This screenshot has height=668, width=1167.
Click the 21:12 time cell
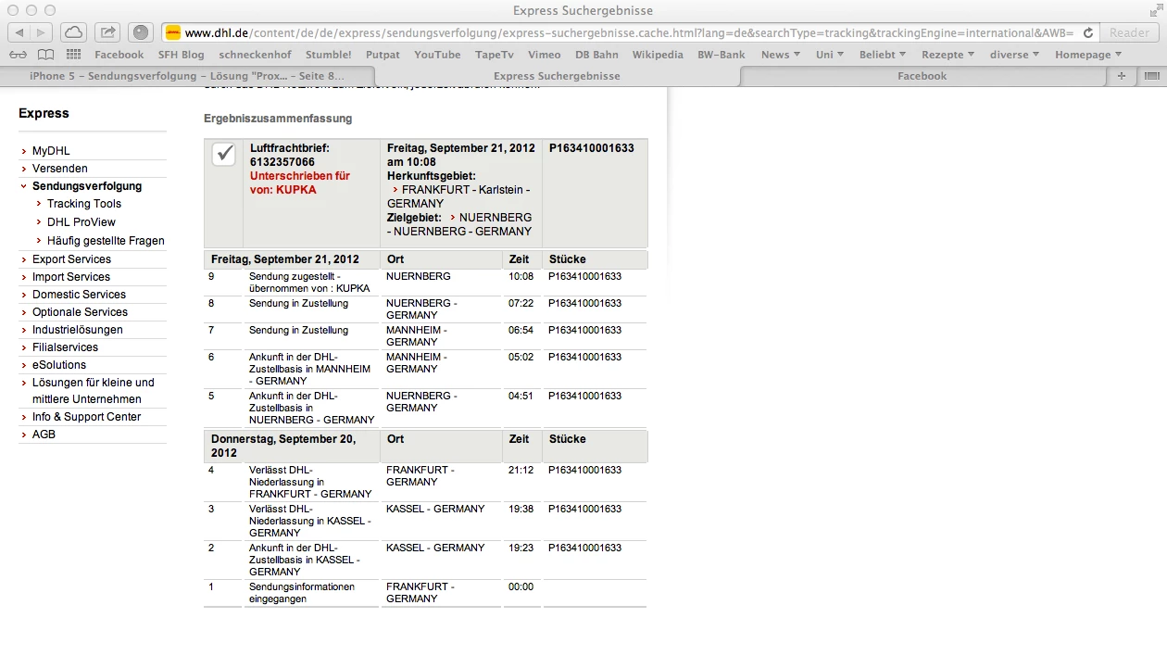(x=521, y=470)
